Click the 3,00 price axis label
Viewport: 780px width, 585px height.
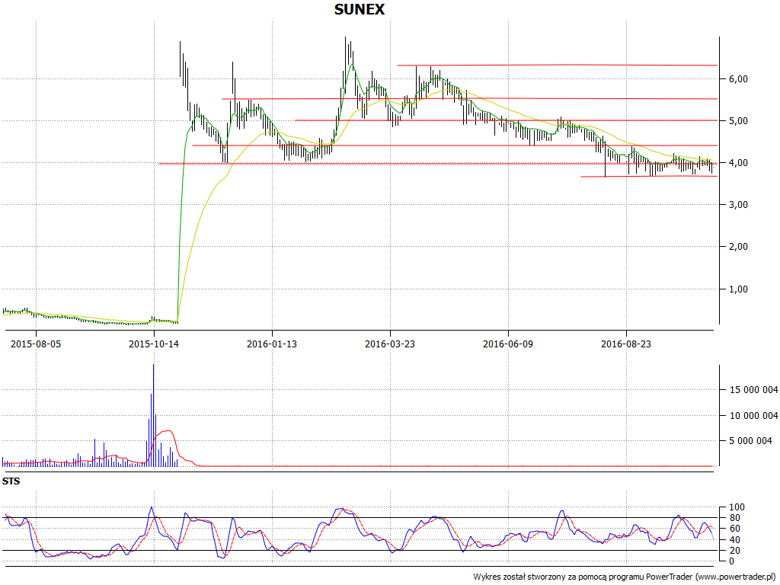click(738, 204)
